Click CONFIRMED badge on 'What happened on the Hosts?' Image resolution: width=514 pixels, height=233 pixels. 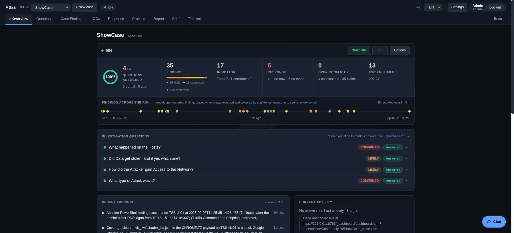point(369,147)
